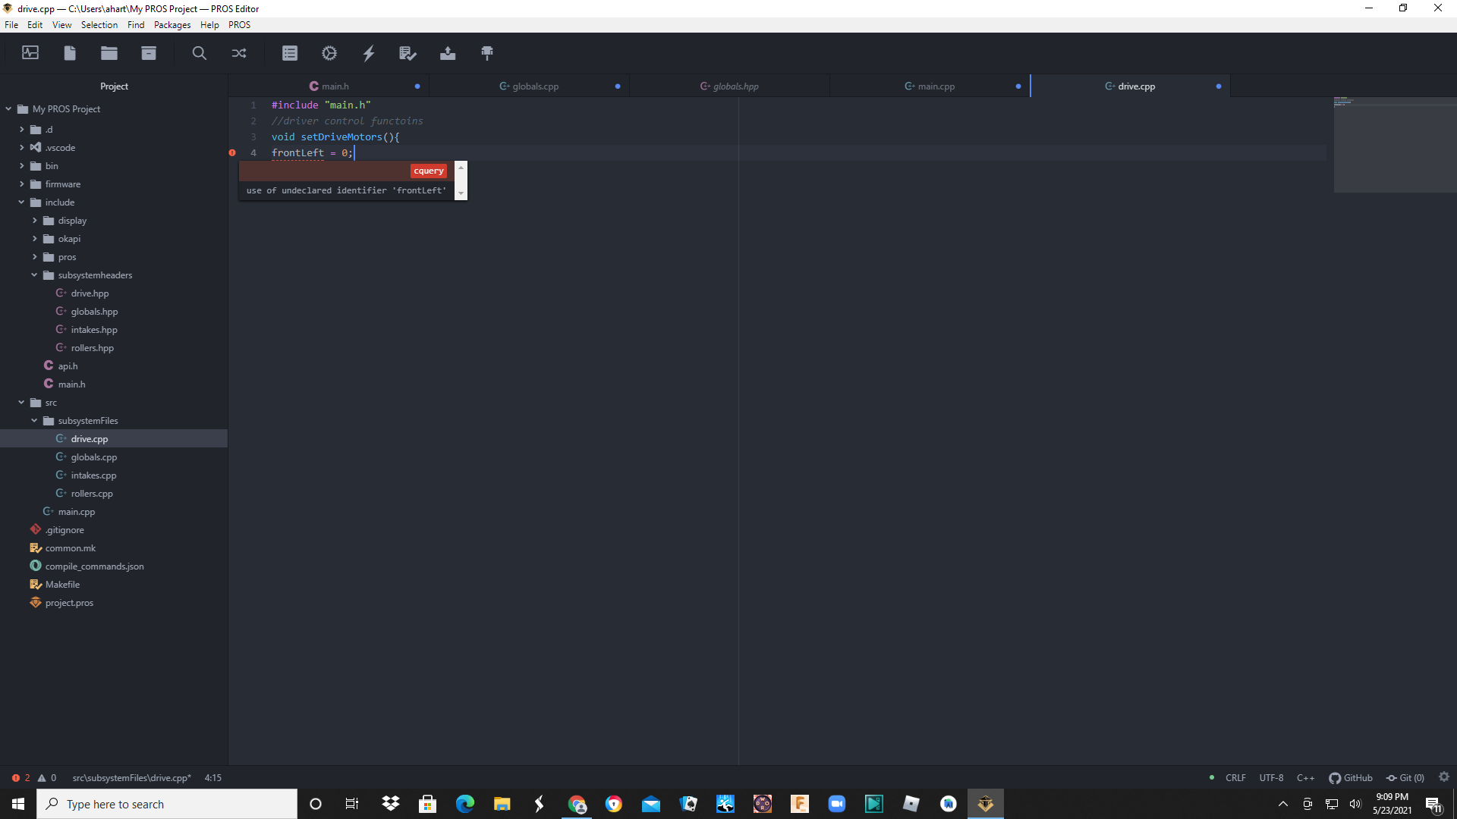
Task: Switch to main.cpp tab
Action: (x=929, y=86)
